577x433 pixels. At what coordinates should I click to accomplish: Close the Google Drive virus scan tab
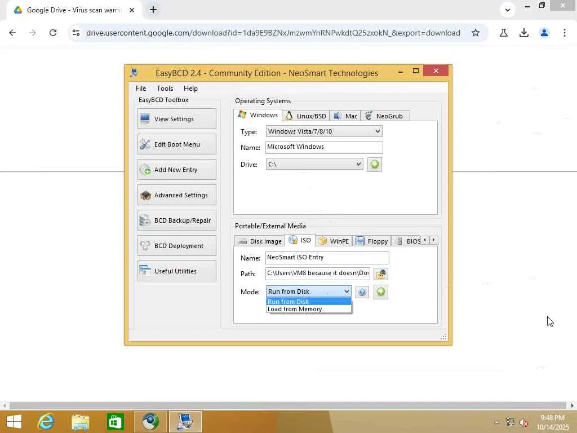(132, 10)
